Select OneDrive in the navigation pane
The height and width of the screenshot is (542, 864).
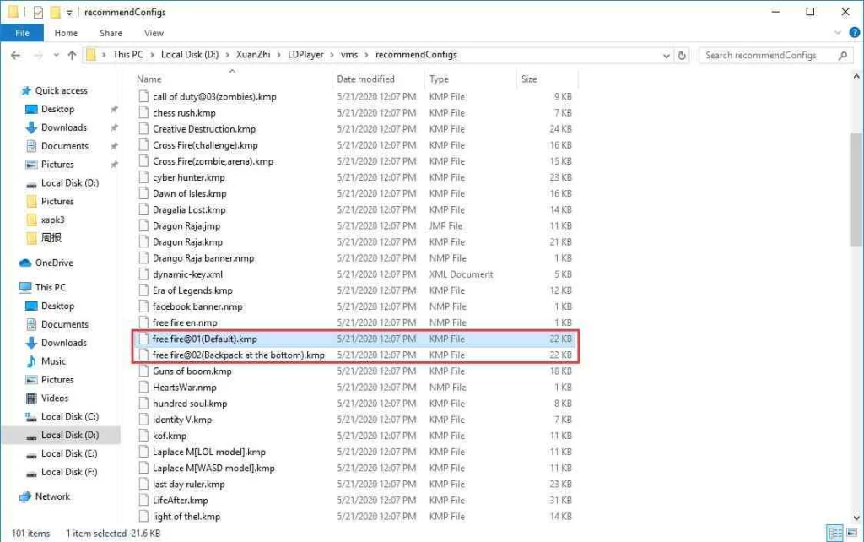(x=54, y=263)
